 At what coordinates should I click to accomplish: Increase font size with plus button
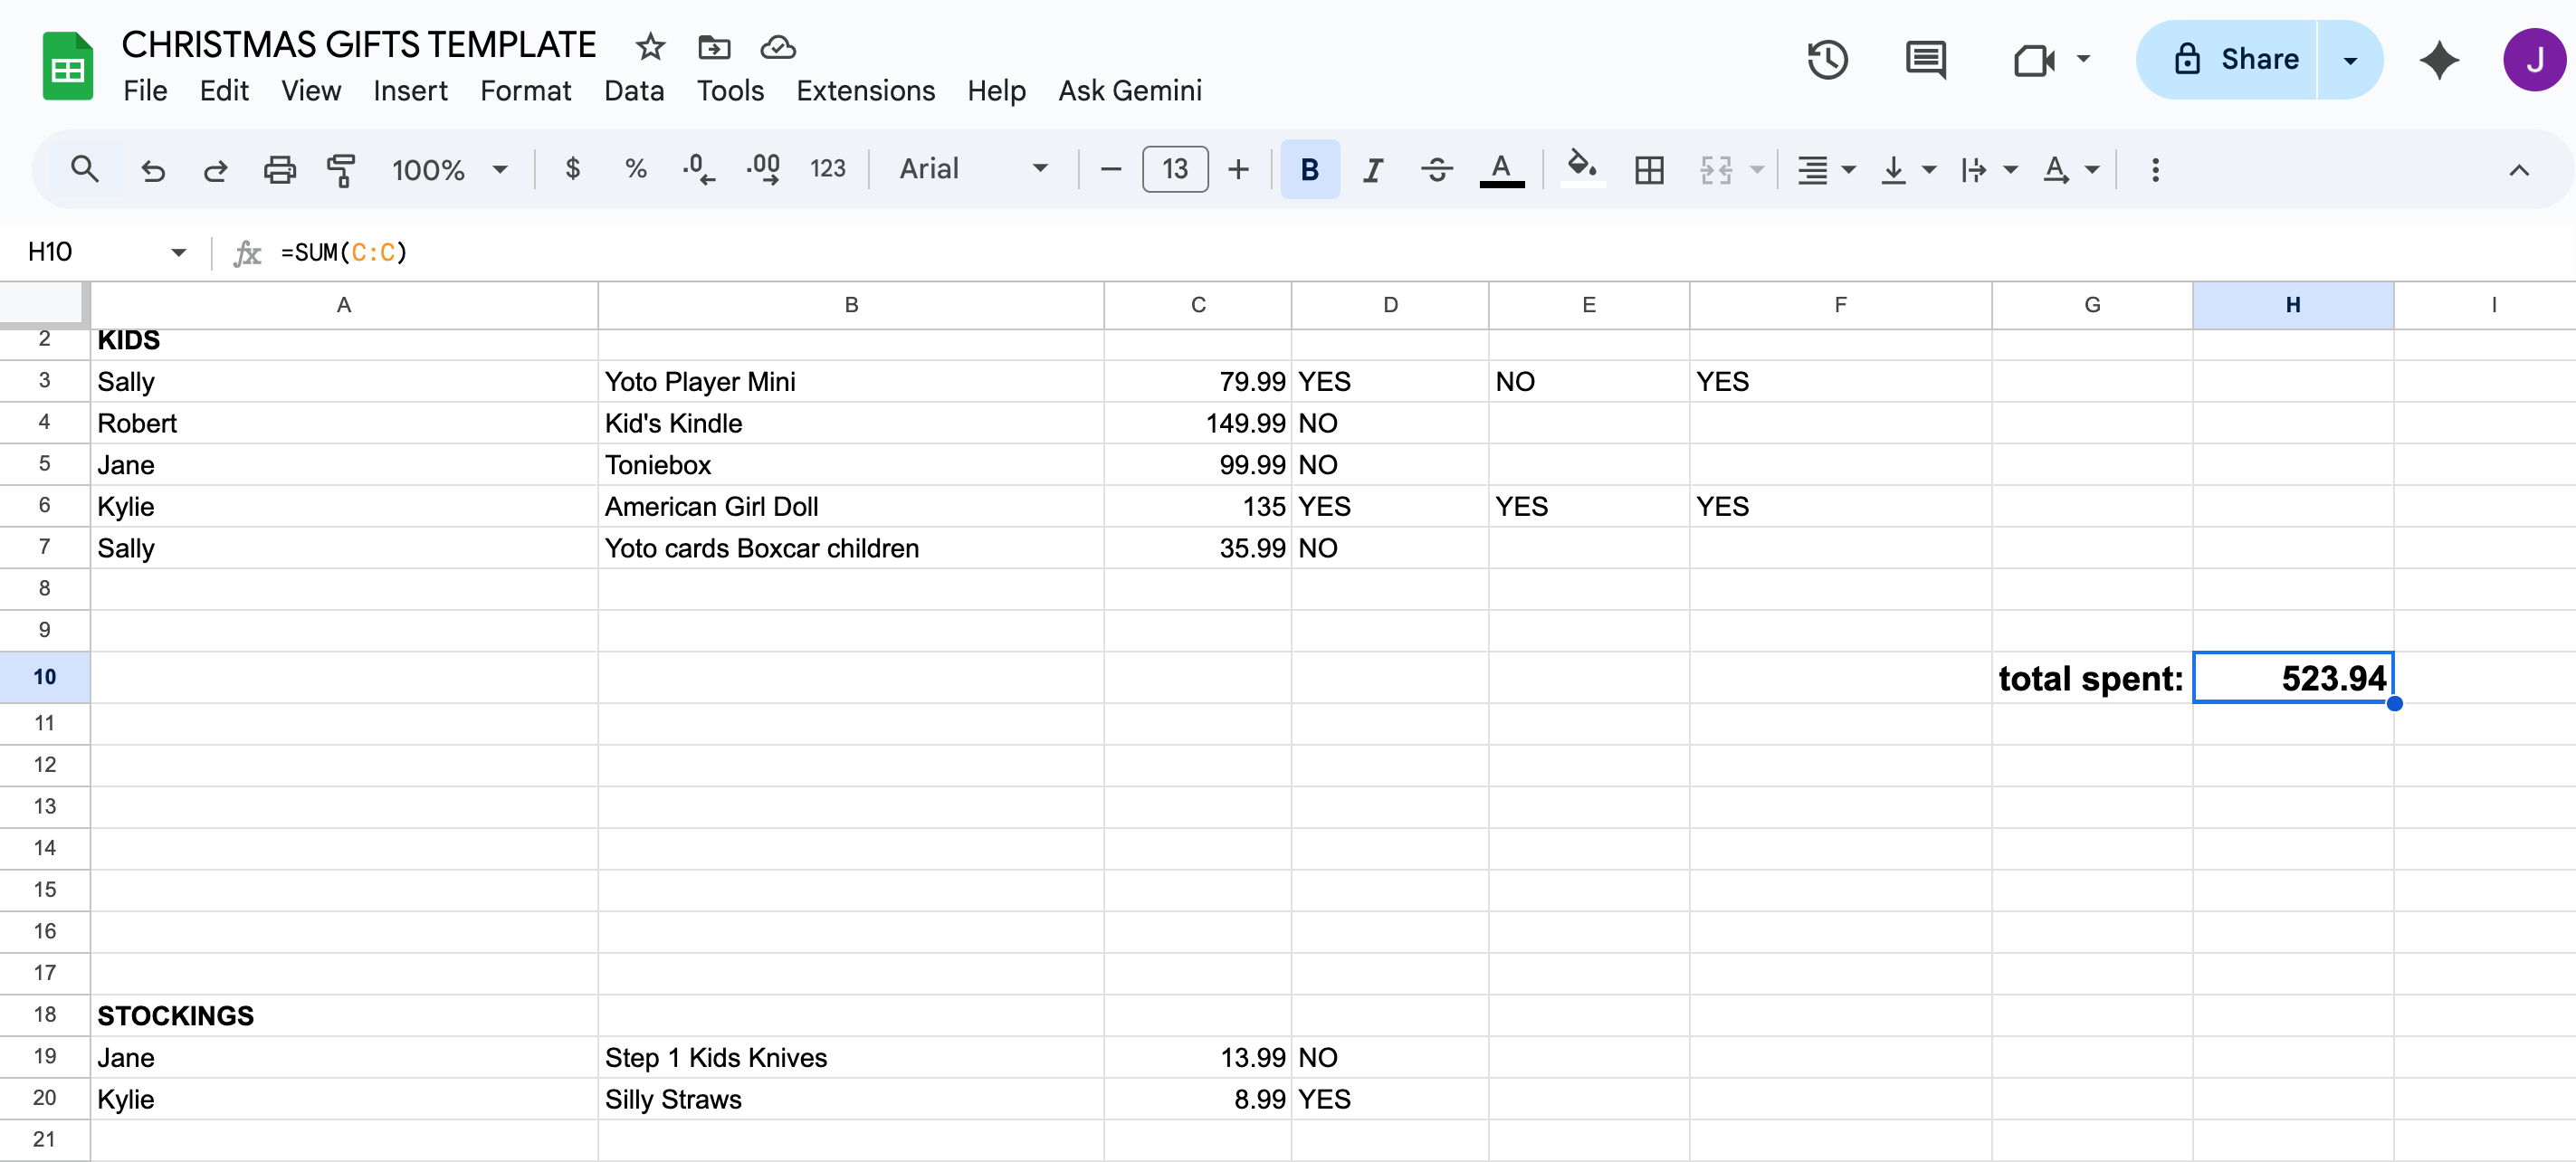point(1238,170)
